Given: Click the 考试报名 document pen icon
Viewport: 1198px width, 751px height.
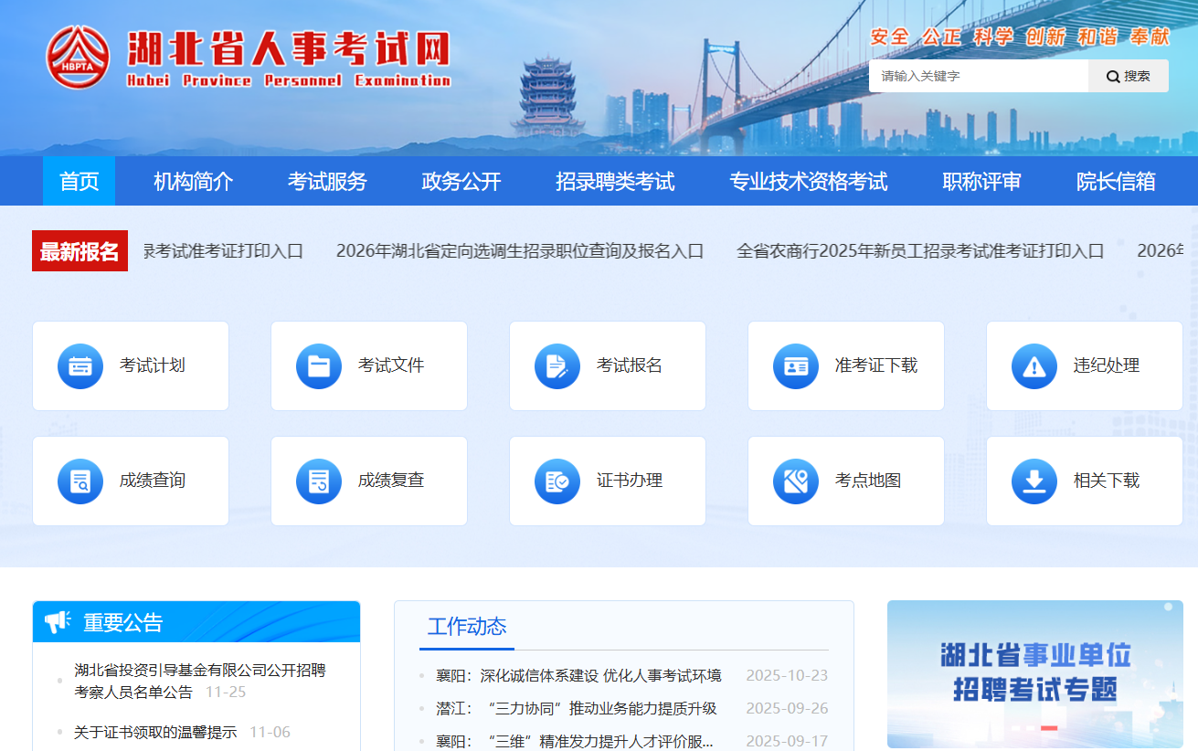Looking at the screenshot, I should coord(557,366).
